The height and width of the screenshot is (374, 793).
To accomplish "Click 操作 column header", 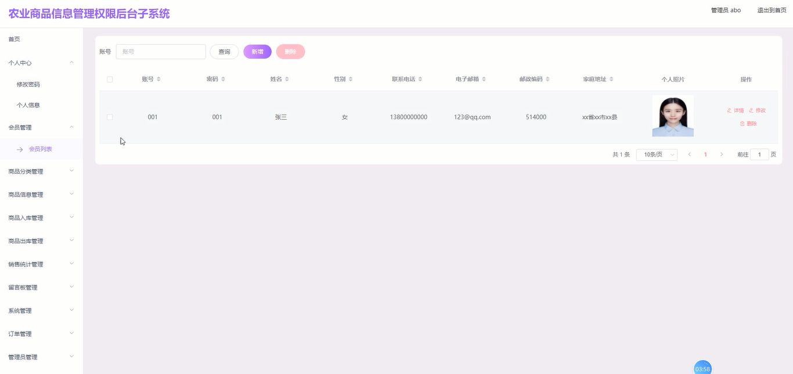I will tap(746, 80).
